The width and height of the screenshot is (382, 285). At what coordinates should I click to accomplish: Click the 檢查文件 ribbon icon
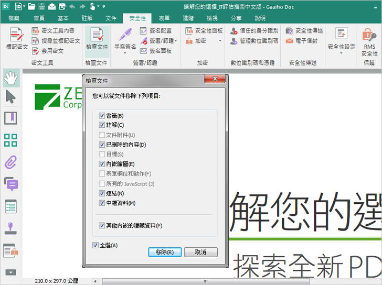click(97, 35)
